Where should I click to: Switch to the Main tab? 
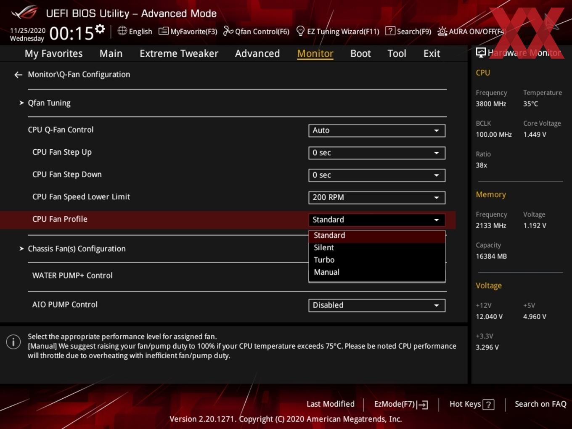pos(111,53)
